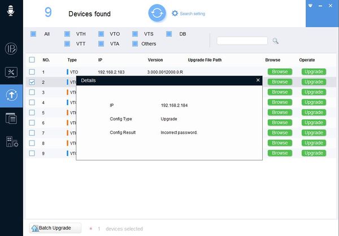This screenshot has width=339, height=236.
Task: Check the select-all header checkbox
Action: [32, 60]
